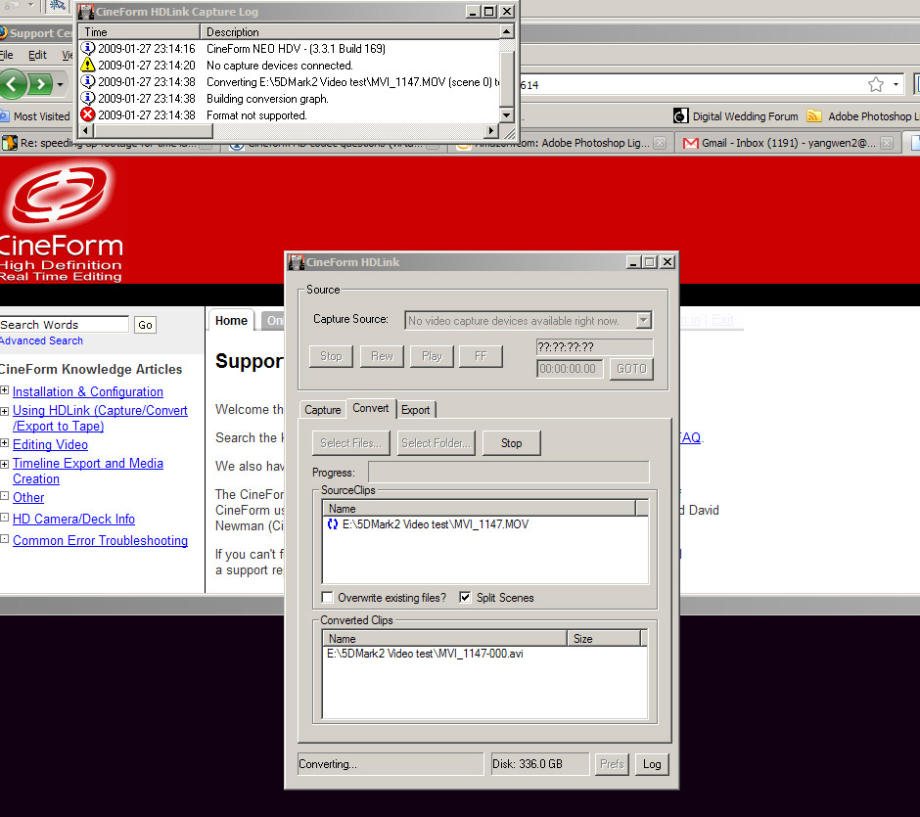The width and height of the screenshot is (920, 817).
Task: Click the conversion Progress bar
Action: click(x=509, y=473)
